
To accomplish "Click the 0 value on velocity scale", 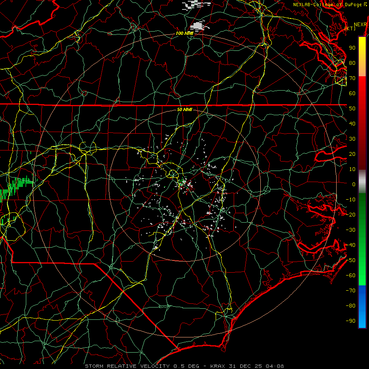I will pyautogui.click(x=354, y=184).
